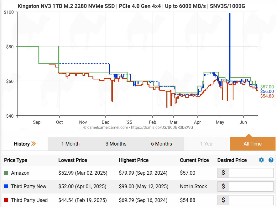Screen dimensions: 277x207
Task: Click the Third Party New label
Action: [29, 187]
